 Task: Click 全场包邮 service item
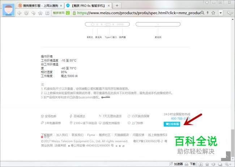[x=48, y=116]
